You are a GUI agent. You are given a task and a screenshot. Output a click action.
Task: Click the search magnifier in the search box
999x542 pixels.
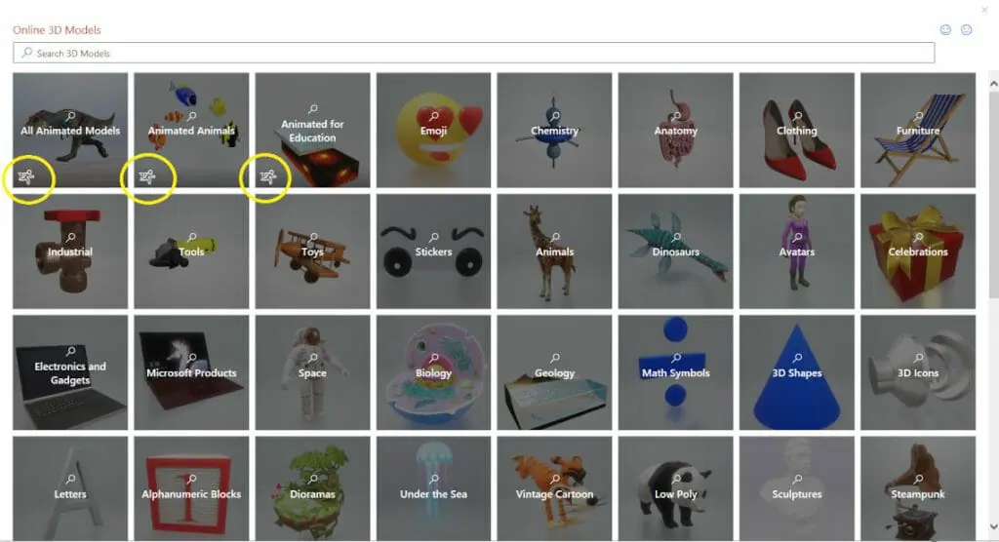(26, 53)
